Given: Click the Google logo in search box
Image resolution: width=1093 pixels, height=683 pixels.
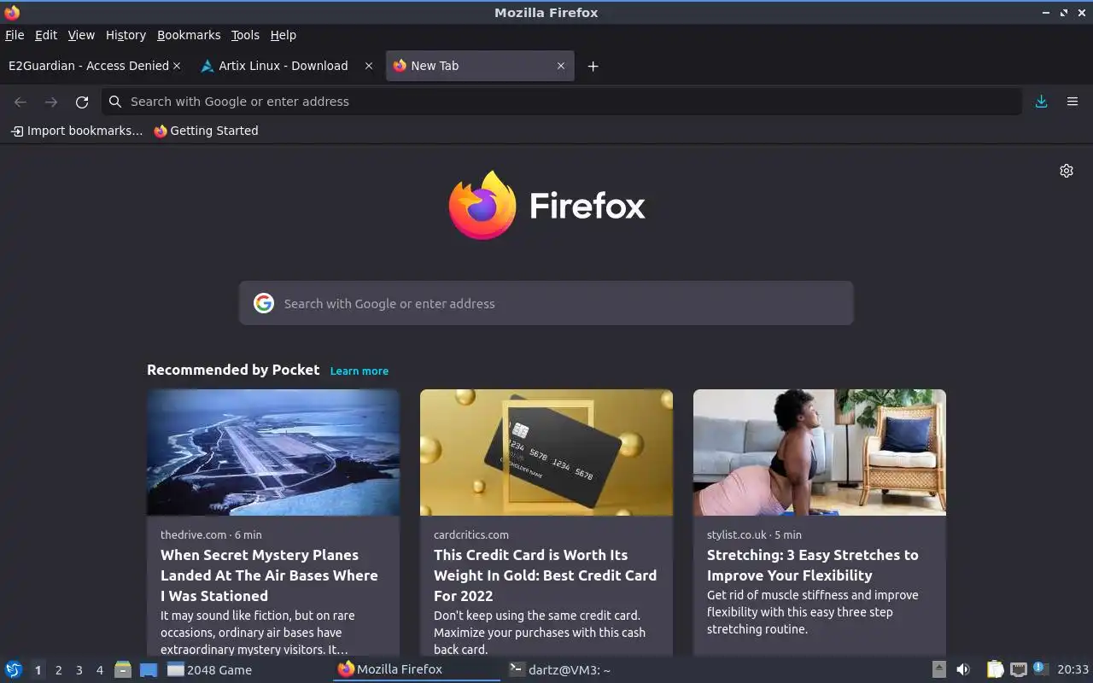Looking at the screenshot, I should pos(264,303).
